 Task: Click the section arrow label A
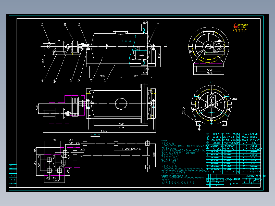[166, 45]
